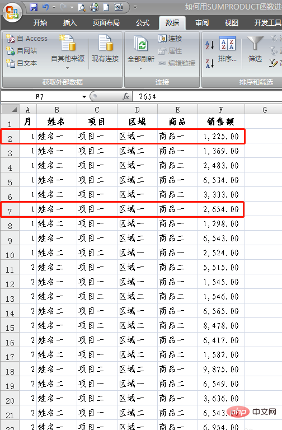Select column D header

137,110
